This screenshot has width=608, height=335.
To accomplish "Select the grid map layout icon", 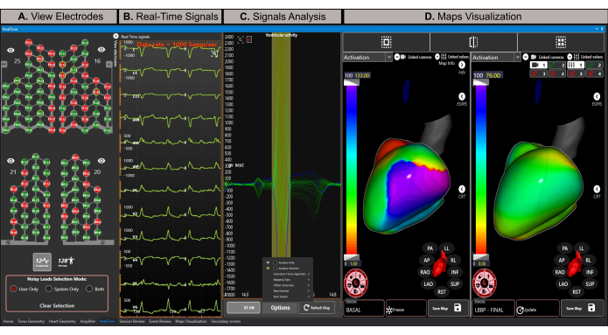I will 561,42.
